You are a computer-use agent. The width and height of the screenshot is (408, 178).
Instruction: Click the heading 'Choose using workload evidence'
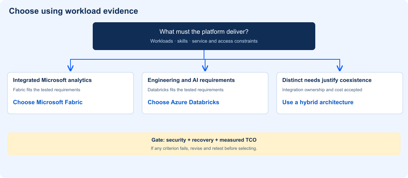[73, 11]
